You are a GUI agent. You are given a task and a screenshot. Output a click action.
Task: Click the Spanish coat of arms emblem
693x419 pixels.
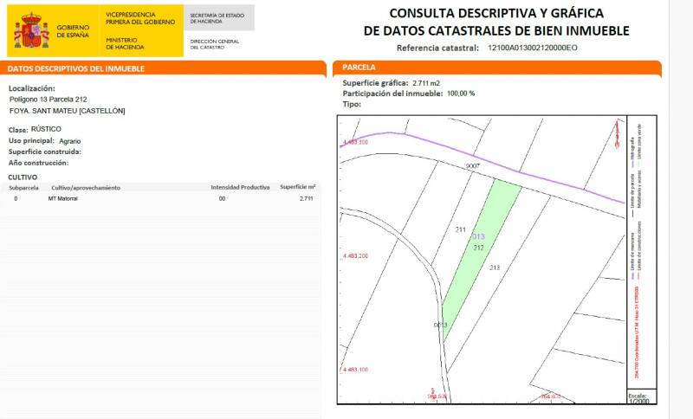point(33,31)
